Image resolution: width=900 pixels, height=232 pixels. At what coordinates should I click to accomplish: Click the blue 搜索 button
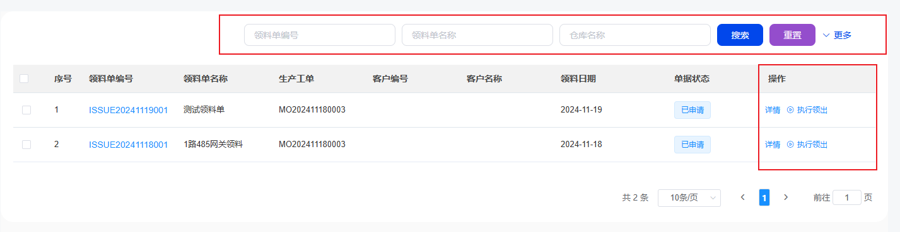(740, 35)
